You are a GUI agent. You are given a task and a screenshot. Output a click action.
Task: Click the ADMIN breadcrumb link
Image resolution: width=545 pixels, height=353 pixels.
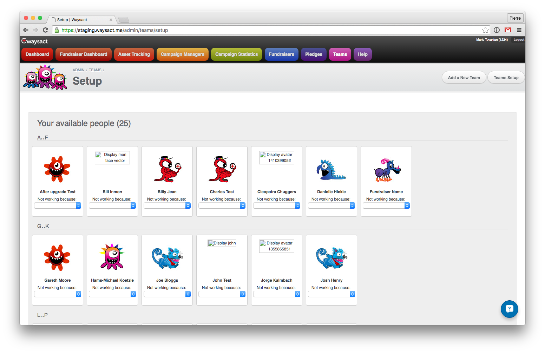pyautogui.click(x=79, y=70)
